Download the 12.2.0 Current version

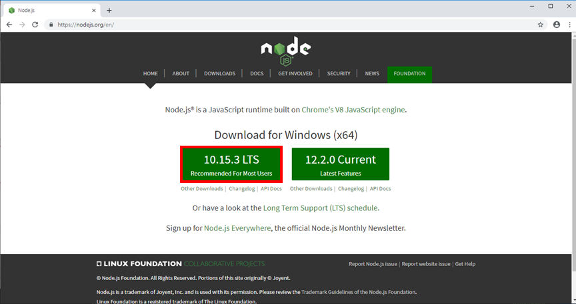[341, 164]
